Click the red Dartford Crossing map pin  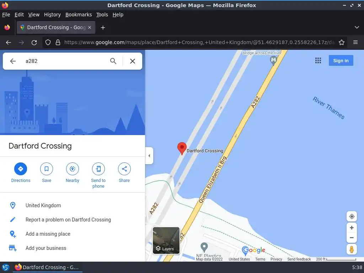[x=182, y=148]
